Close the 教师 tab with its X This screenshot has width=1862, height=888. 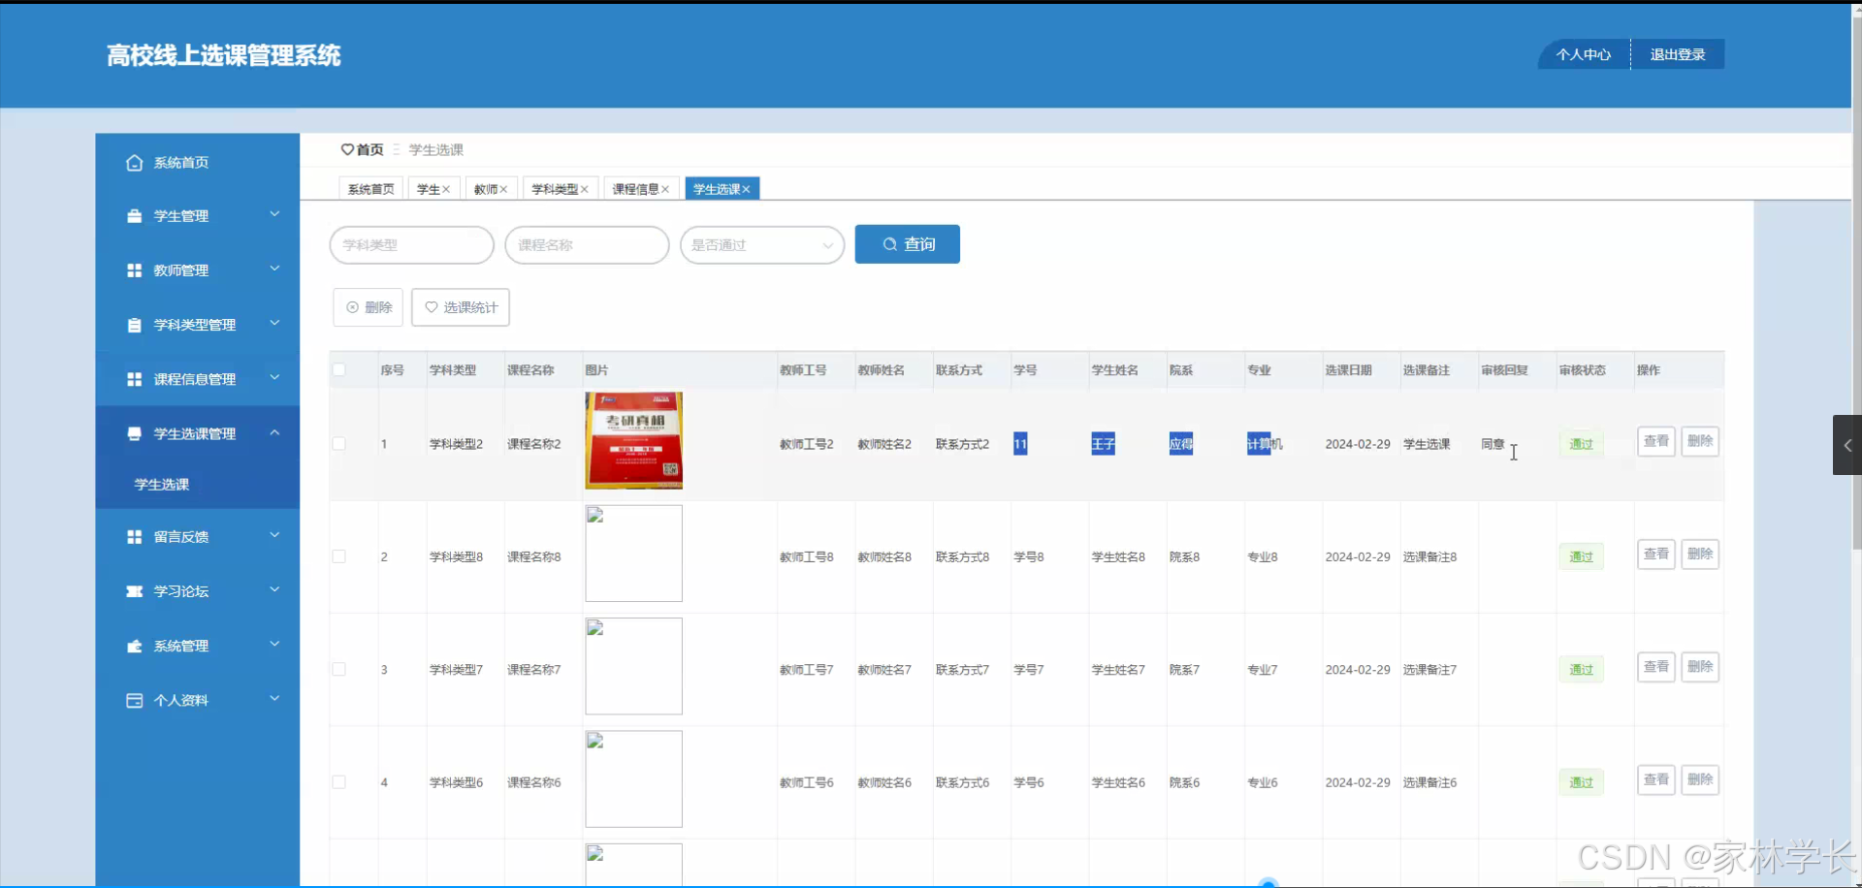[x=503, y=189]
